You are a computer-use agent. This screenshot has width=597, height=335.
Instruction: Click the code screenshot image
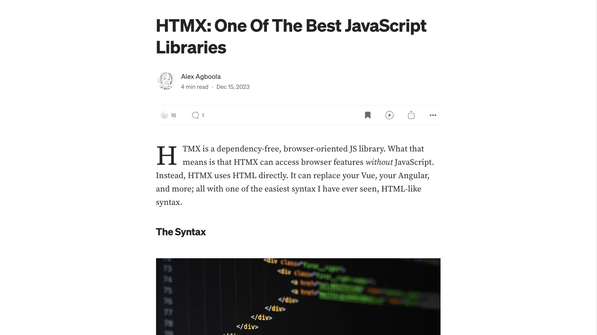pos(298,297)
